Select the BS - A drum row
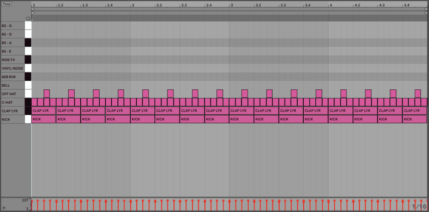This screenshot has height=212, width=429. (13, 43)
